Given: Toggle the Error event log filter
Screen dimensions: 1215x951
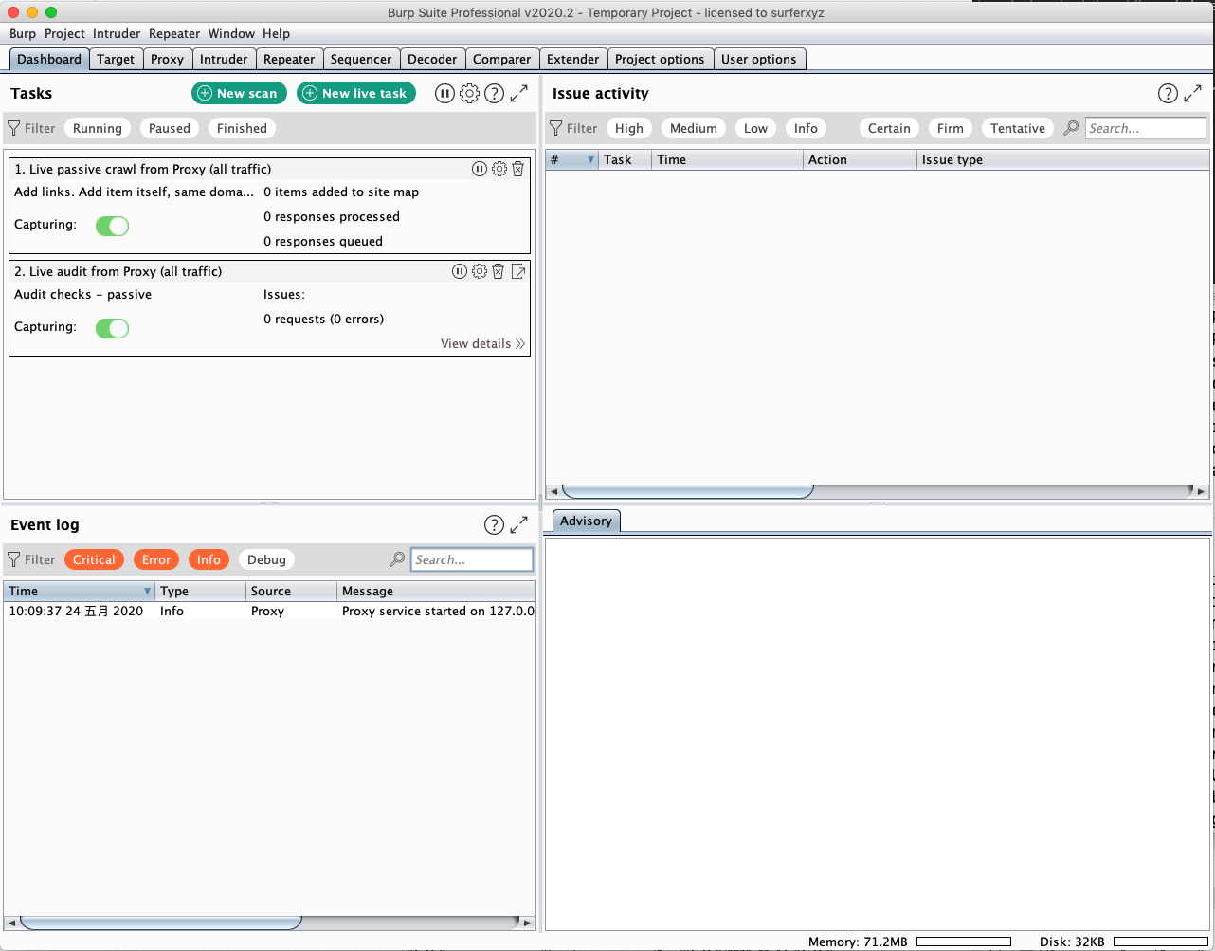Looking at the screenshot, I should coord(156,559).
